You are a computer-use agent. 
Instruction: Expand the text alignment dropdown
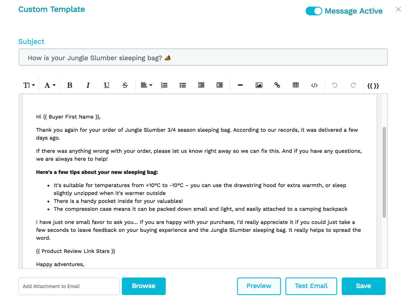point(146,85)
